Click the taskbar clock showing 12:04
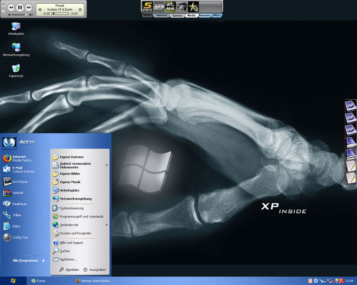 pos(349,281)
